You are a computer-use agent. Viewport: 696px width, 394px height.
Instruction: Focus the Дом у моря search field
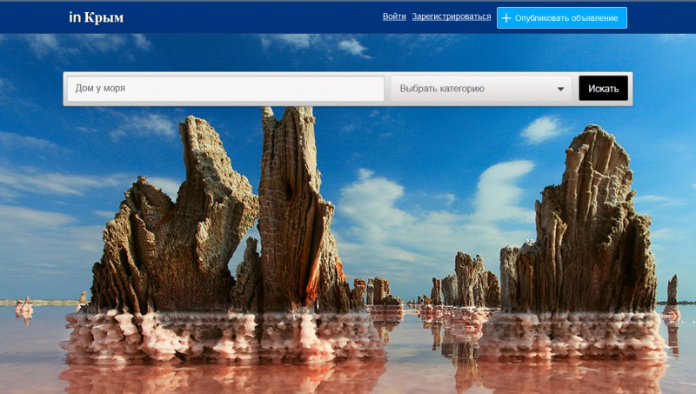pyautogui.click(x=225, y=89)
